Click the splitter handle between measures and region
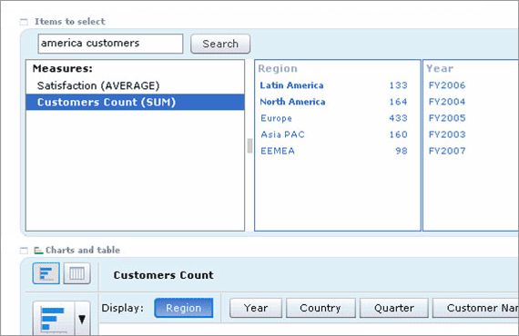 point(249,146)
